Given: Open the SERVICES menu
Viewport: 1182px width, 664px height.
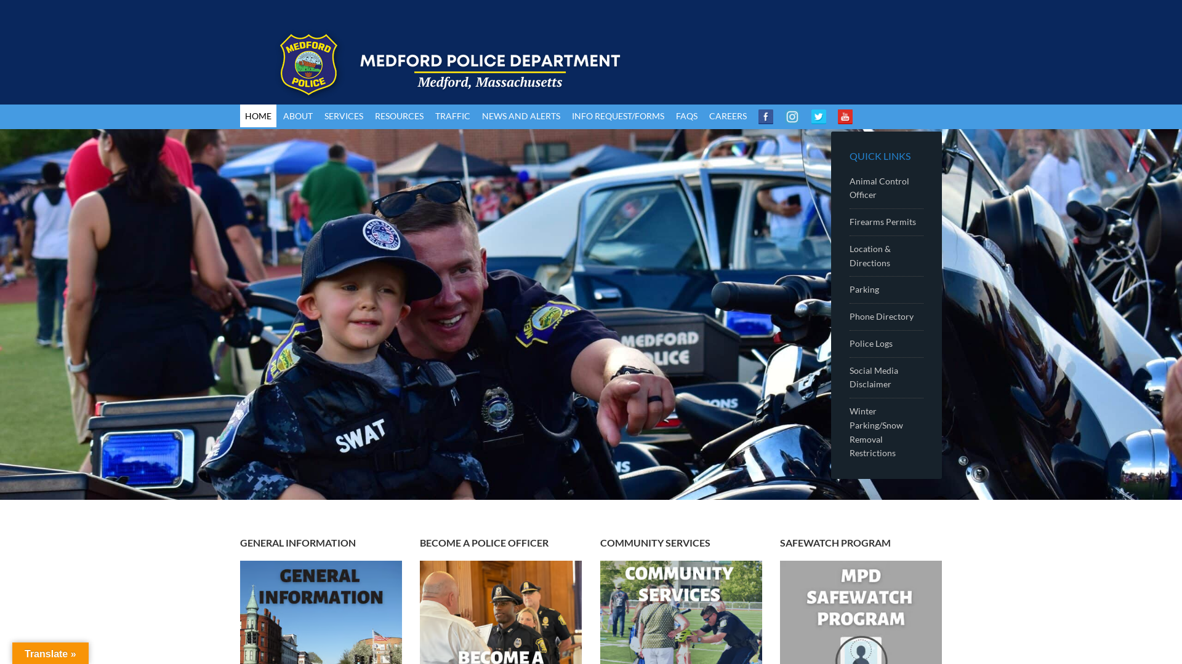Looking at the screenshot, I should tap(344, 116).
